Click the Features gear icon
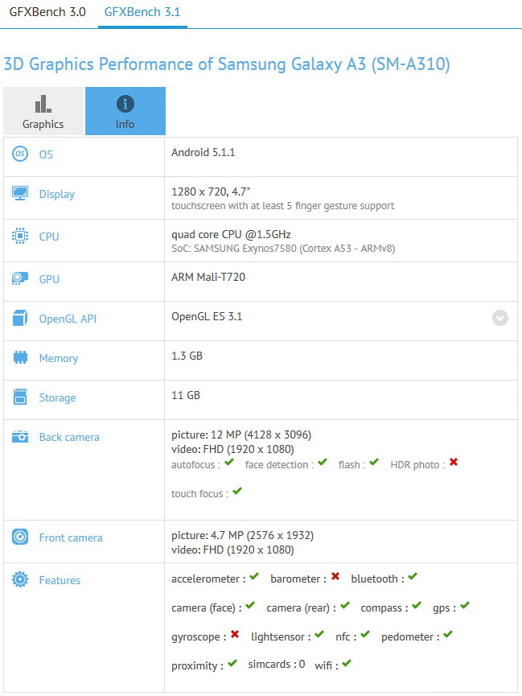The height and width of the screenshot is (696, 522). click(20, 579)
